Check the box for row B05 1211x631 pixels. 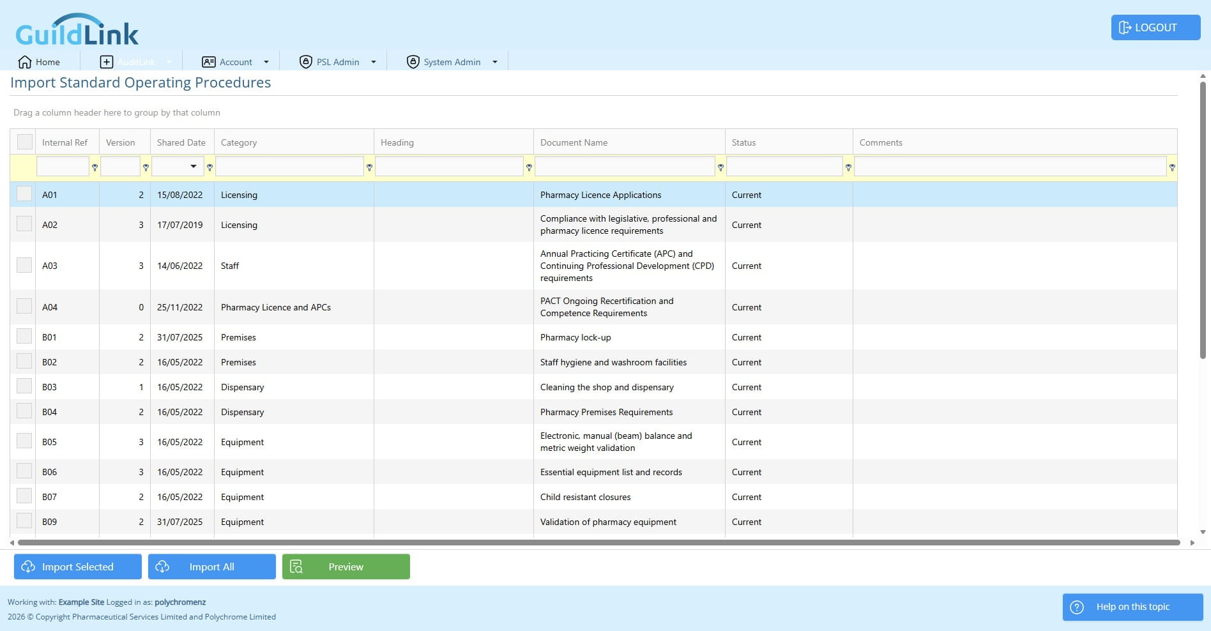(x=24, y=441)
